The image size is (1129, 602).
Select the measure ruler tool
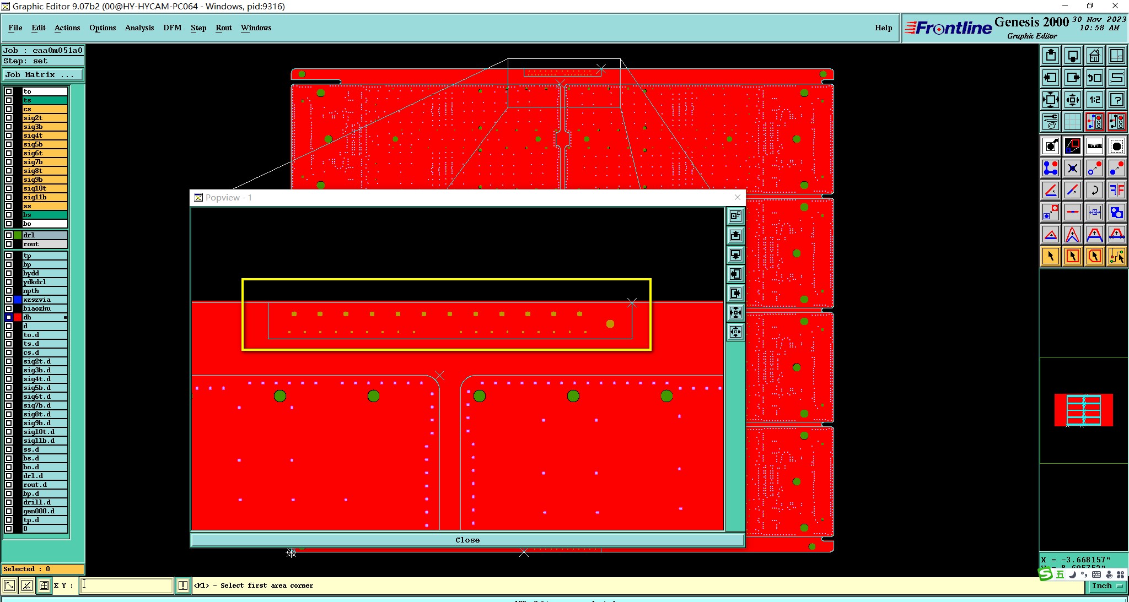click(x=1094, y=146)
